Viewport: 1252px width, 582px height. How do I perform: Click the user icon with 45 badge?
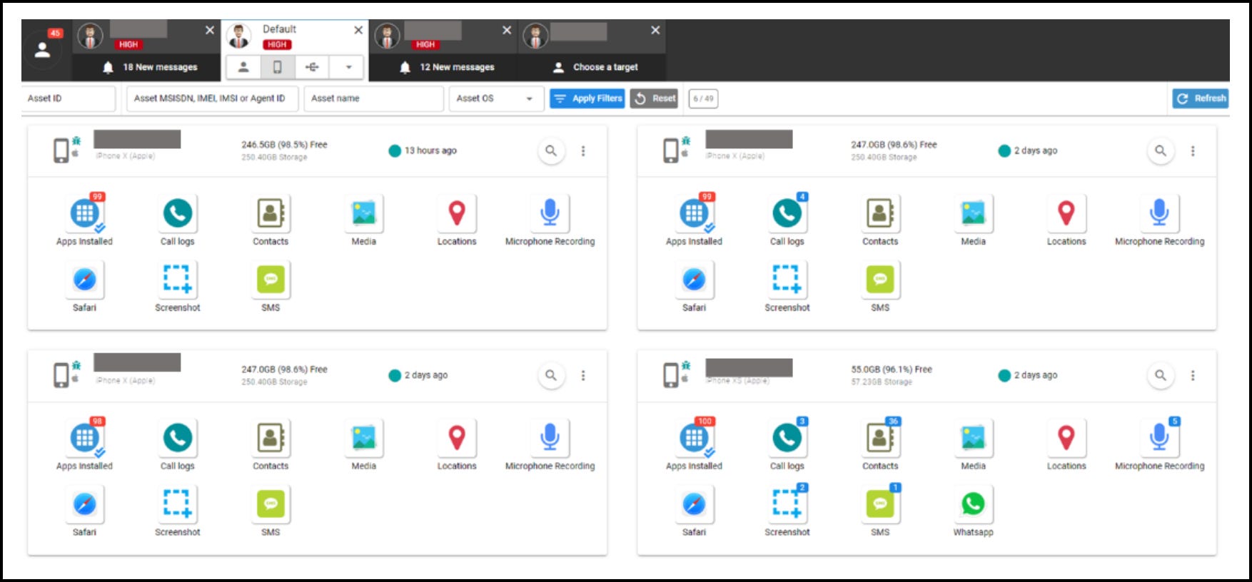click(x=43, y=50)
